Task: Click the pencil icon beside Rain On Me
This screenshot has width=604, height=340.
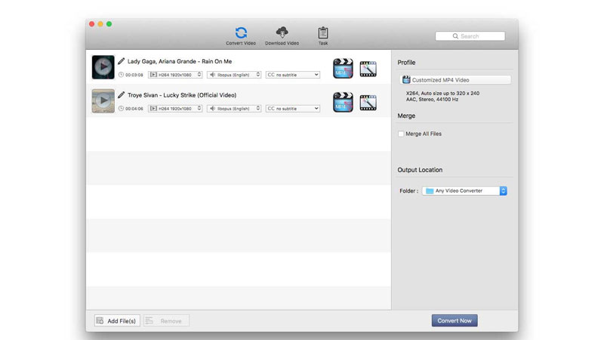Action: coord(122,61)
